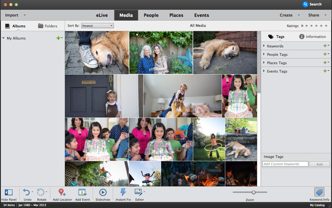Start a Slideshow
This screenshot has height=208, width=332.
pos(103,193)
